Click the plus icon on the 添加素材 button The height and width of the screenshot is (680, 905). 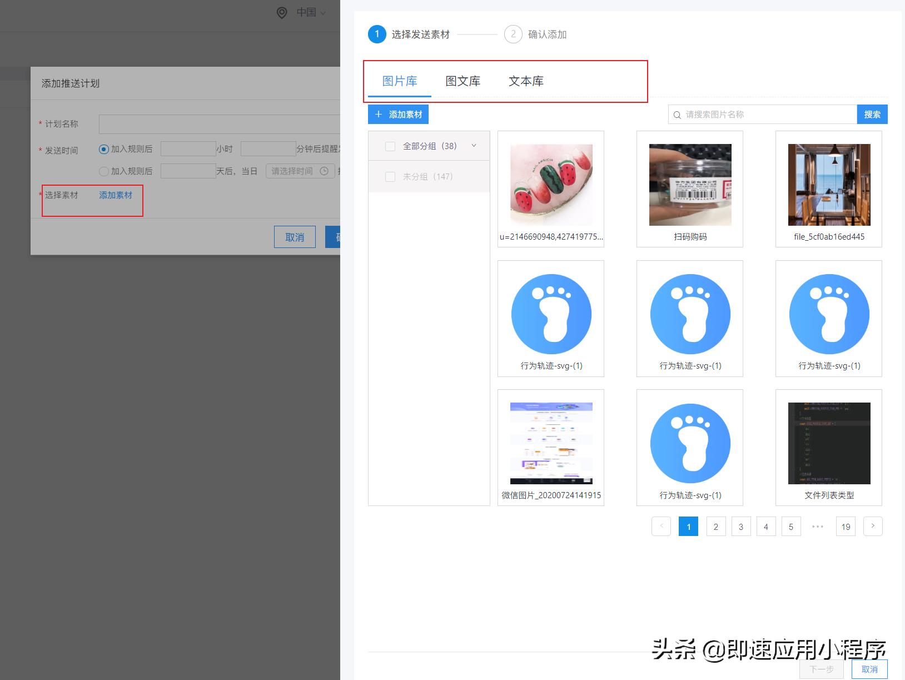379,114
